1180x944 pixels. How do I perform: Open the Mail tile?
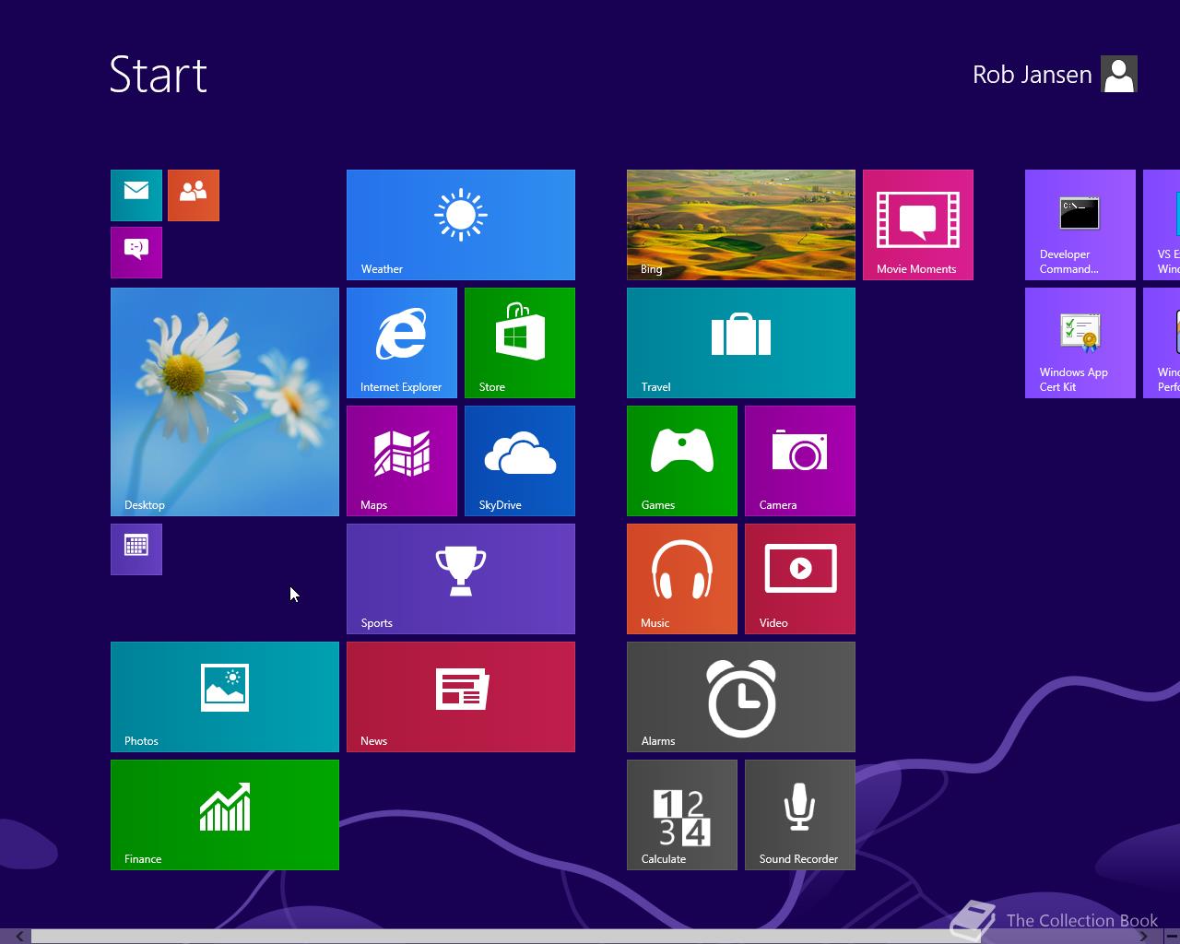[x=136, y=195]
